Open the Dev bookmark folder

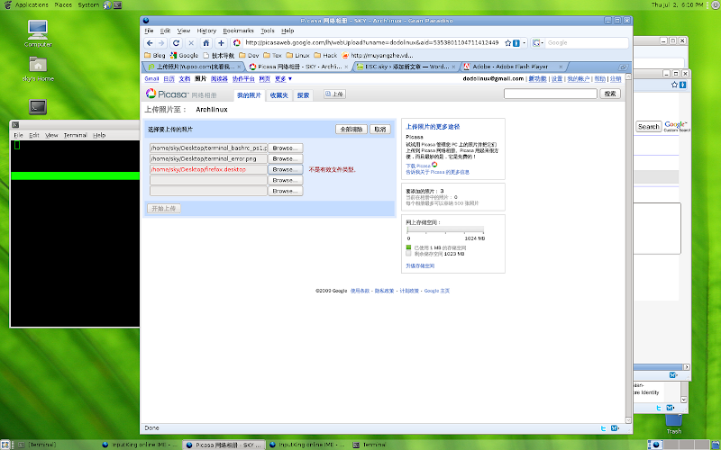pos(249,55)
